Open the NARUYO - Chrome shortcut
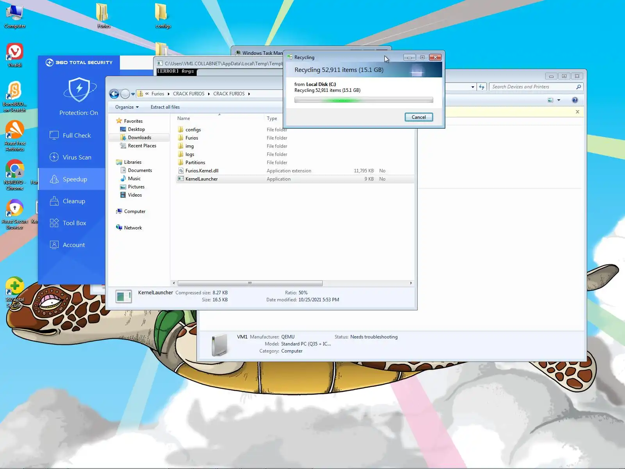625x469 pixels. 15,175
